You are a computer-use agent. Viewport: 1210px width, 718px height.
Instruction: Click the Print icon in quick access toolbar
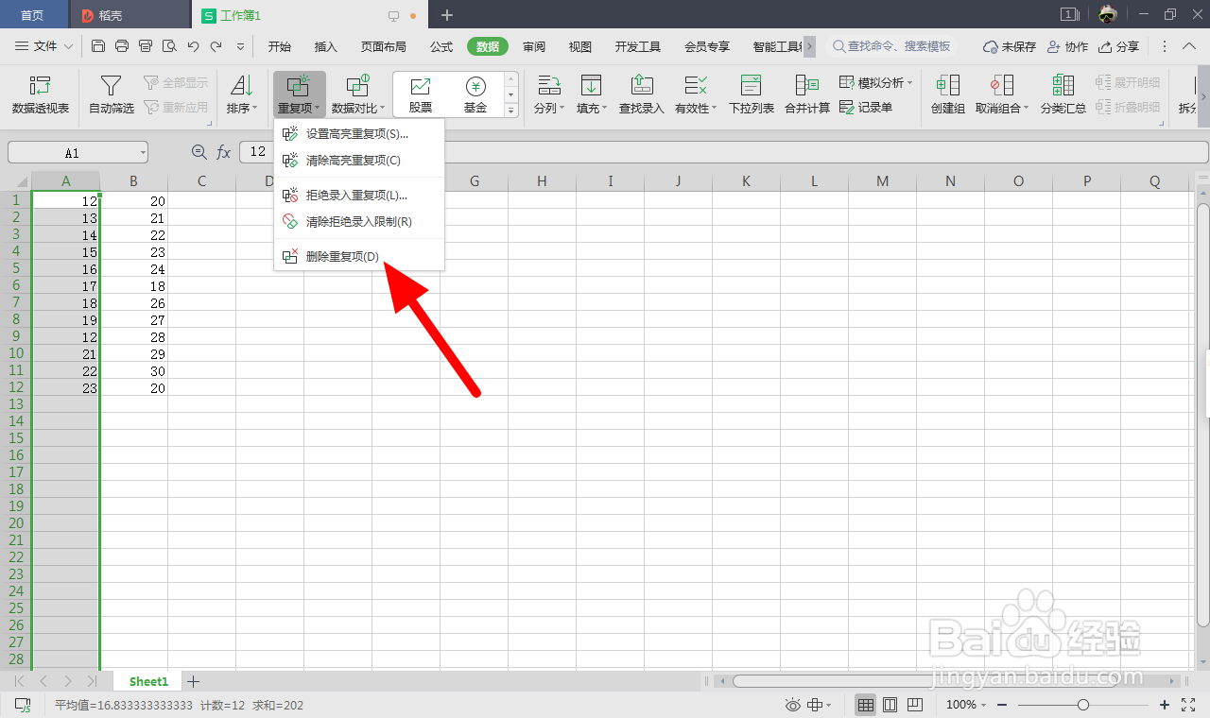coord(122,46)
